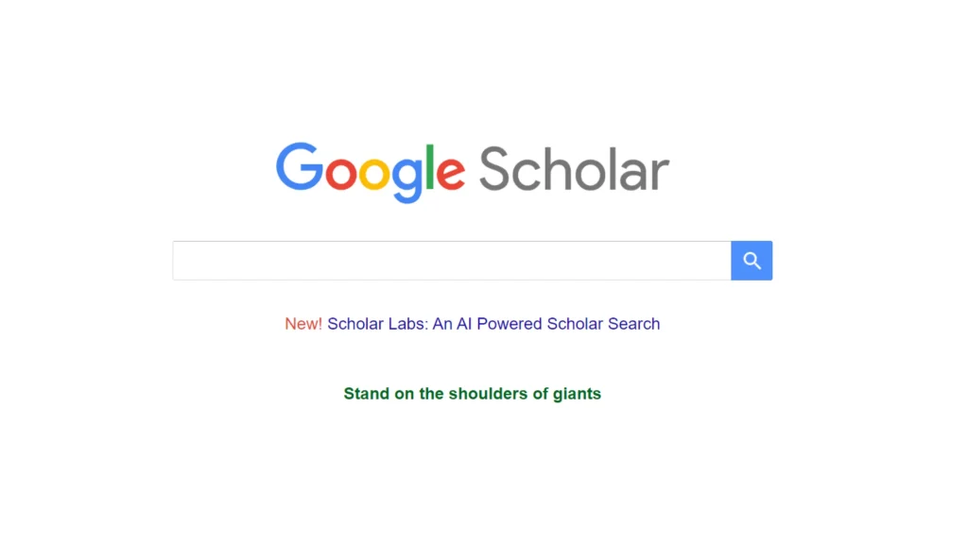Click the magnifier glass inside the blue button
968x544 pixels.
click(x=752, y=261)
